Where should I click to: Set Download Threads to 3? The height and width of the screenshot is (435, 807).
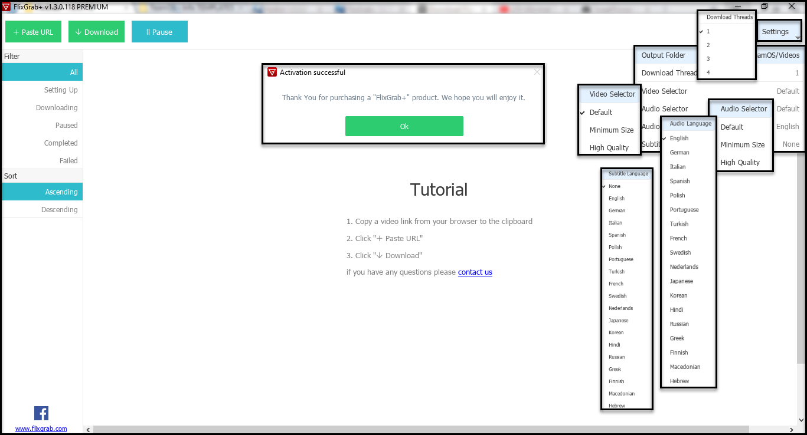726,58
